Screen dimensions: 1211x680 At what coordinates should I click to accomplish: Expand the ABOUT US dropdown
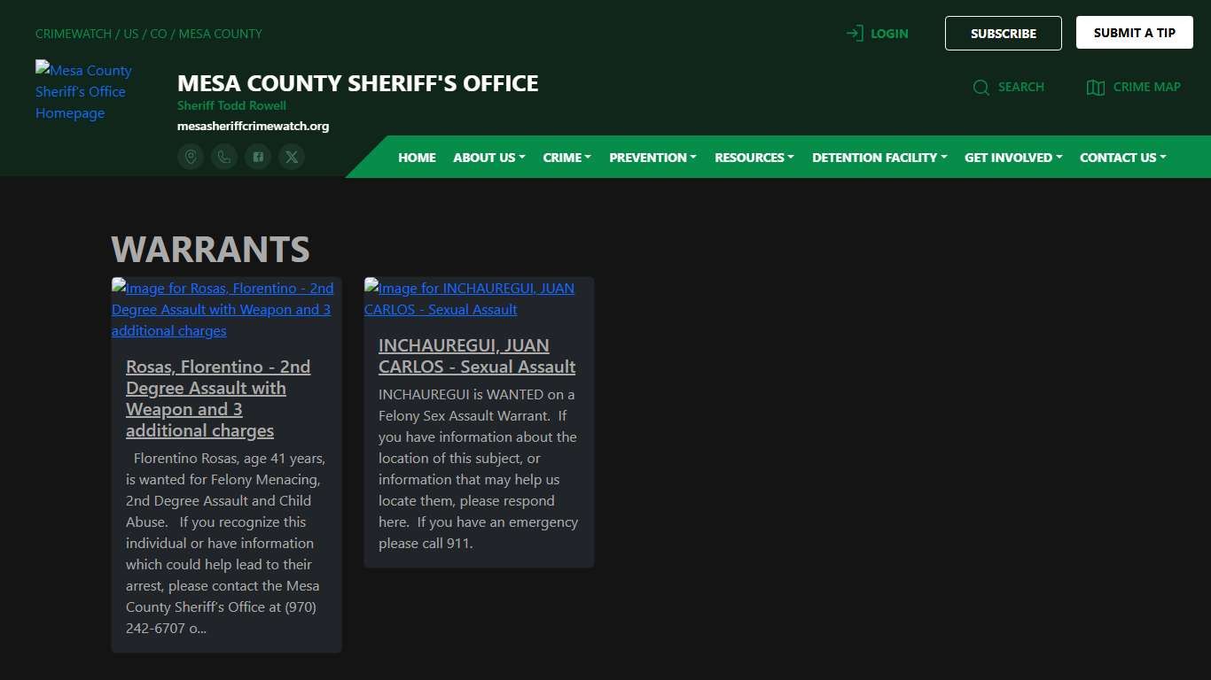tap(488, 157)
